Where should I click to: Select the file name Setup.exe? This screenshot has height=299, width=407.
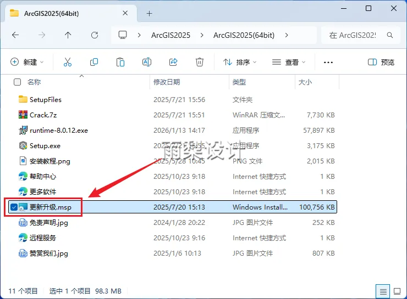(45, 145)
